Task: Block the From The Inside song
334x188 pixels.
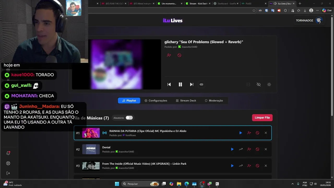Action: [x=257, y=166]
